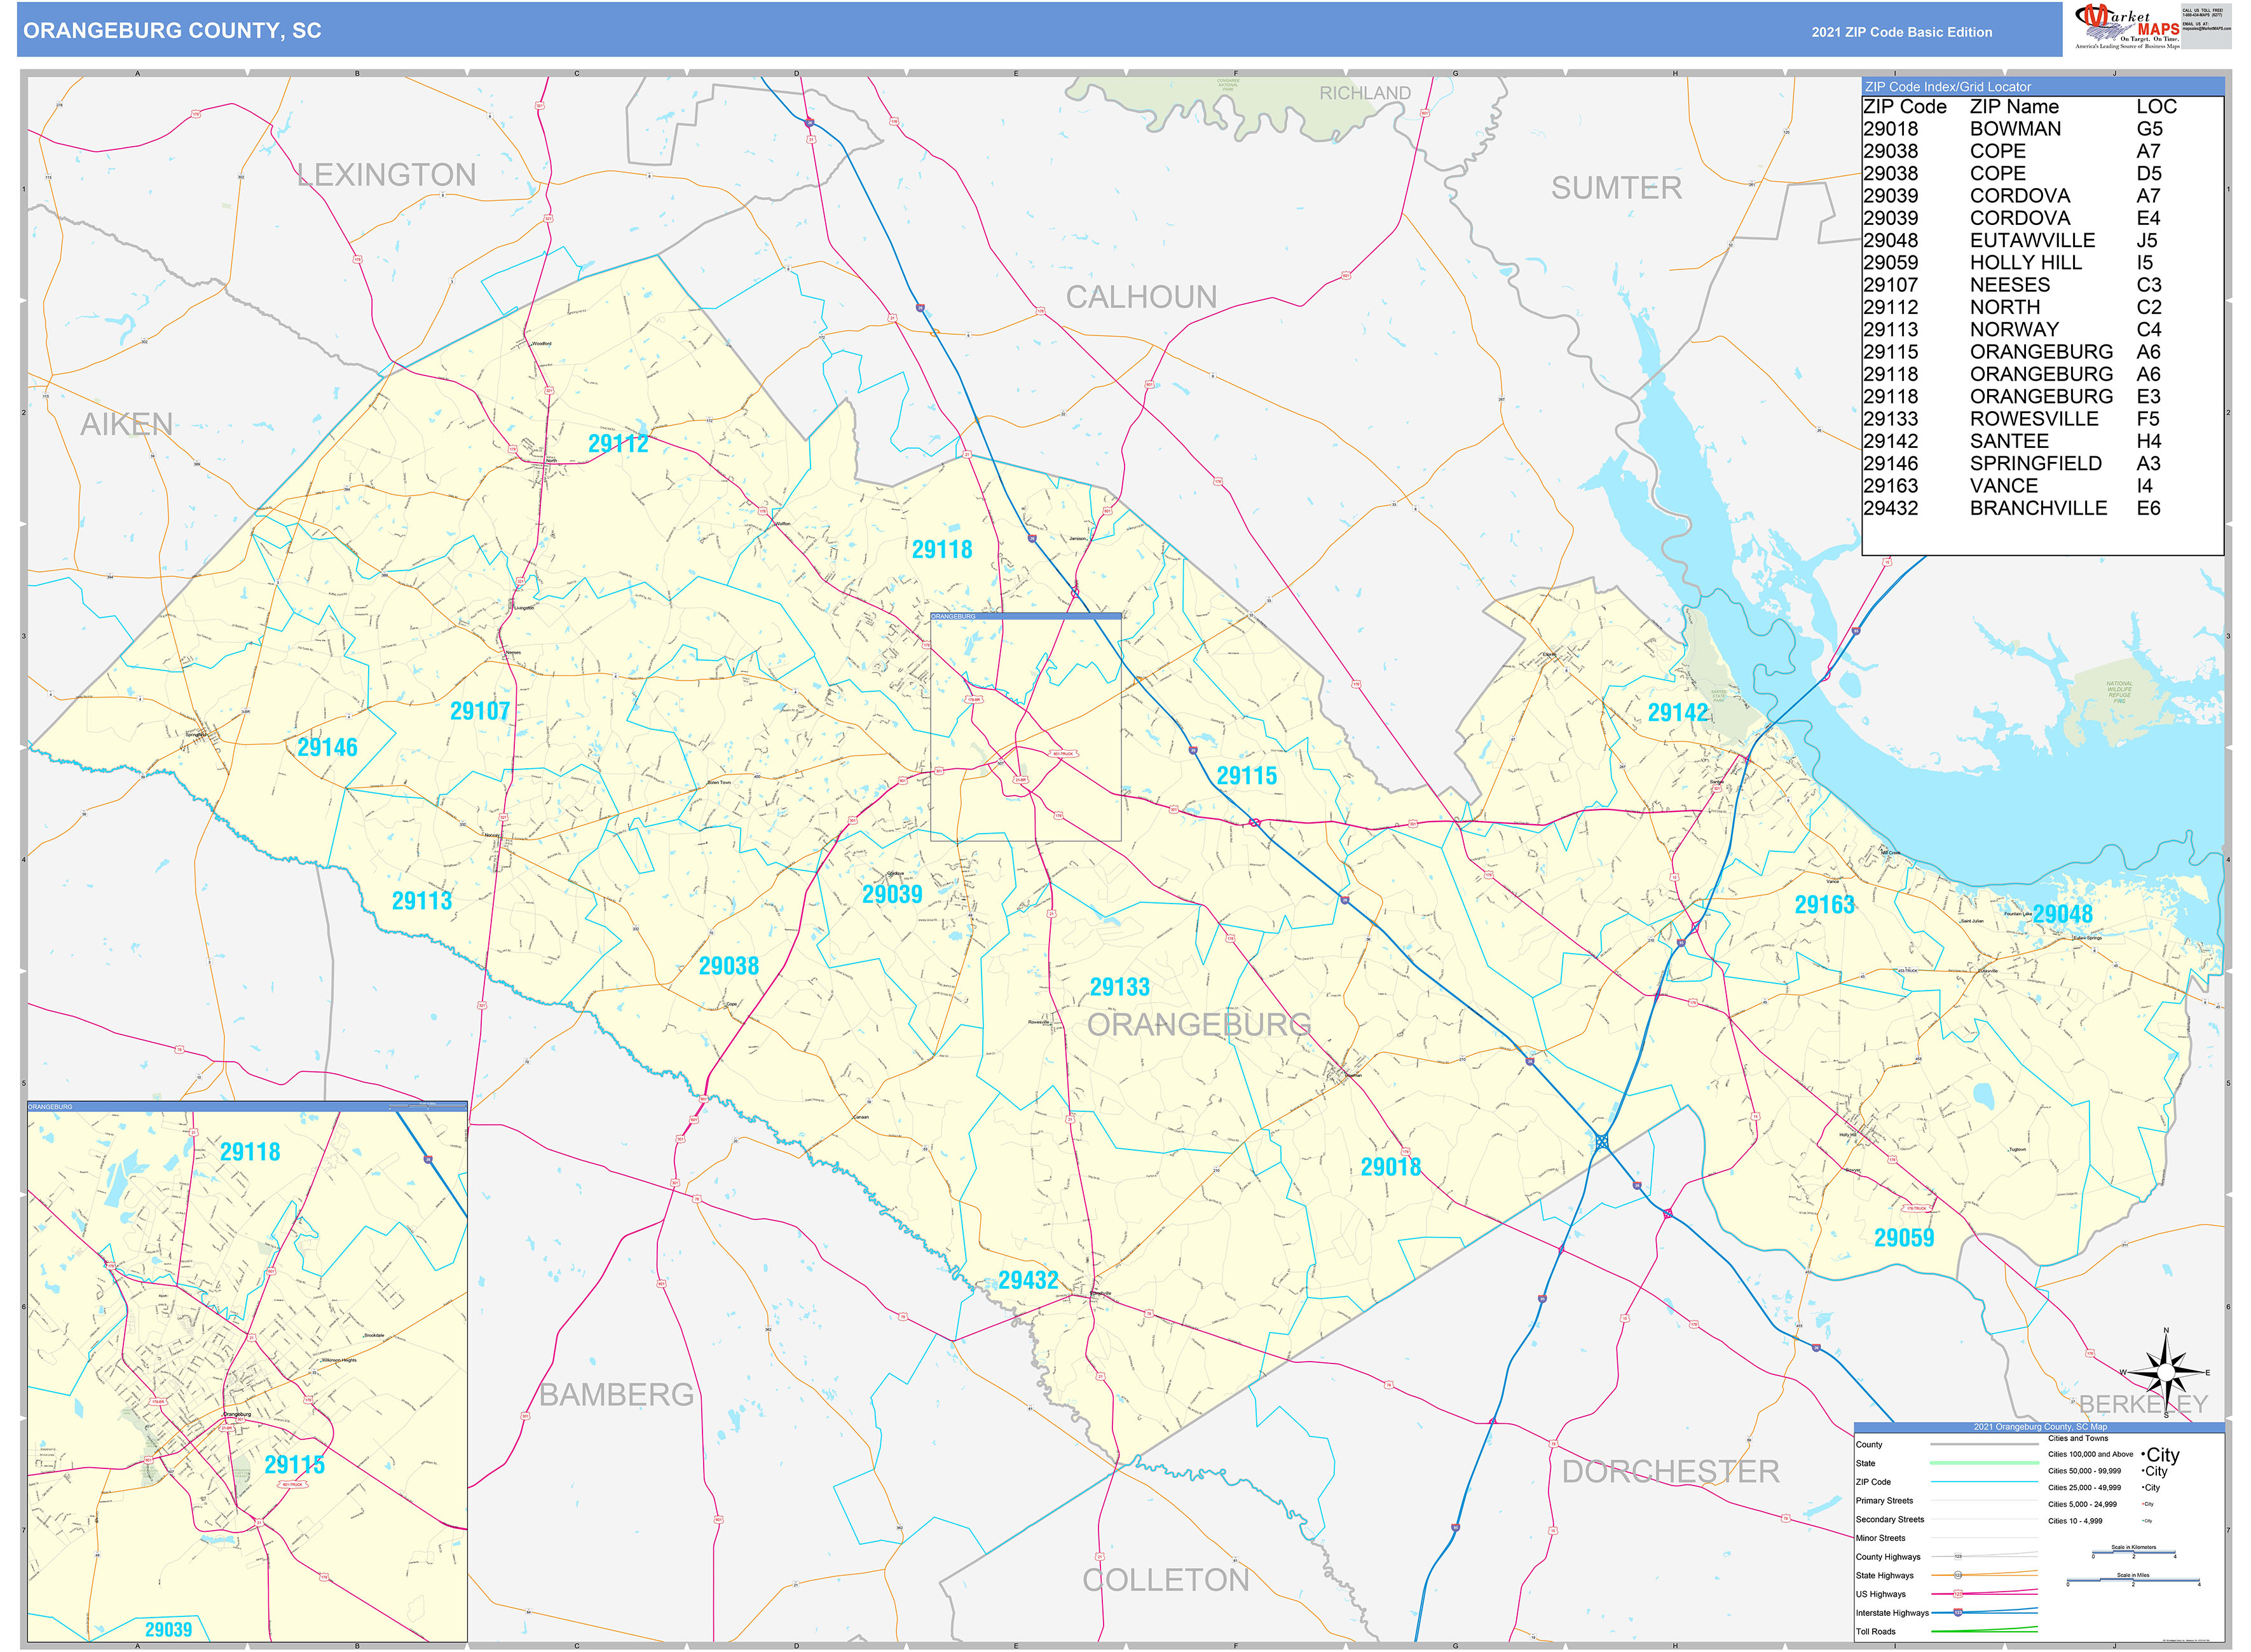This screenshot has height=1652, width=2251.
Task: Select the Minor Streets legend entry
Action: (1880, 1539)
